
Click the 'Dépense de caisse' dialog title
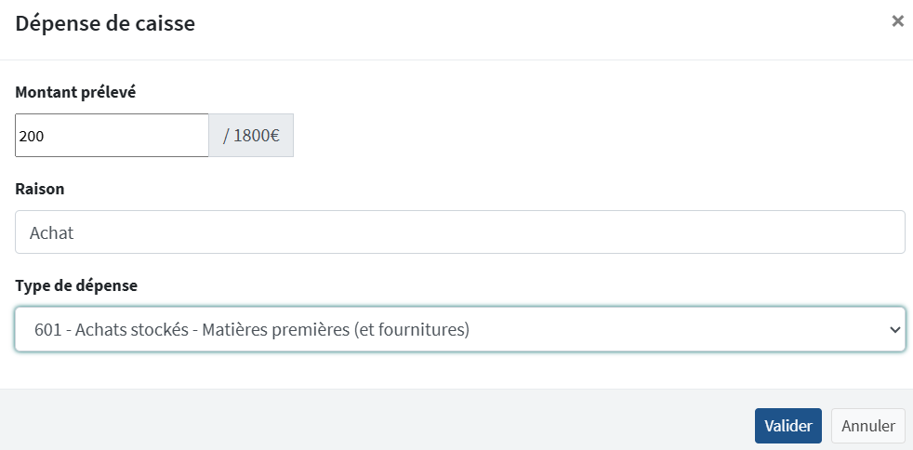click(105, 23)
